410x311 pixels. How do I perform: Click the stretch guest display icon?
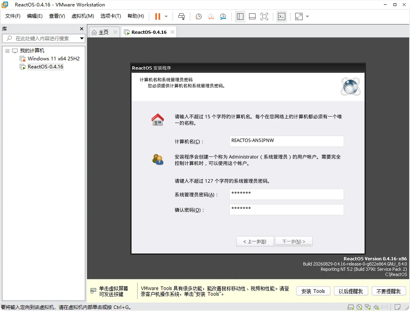299,16
